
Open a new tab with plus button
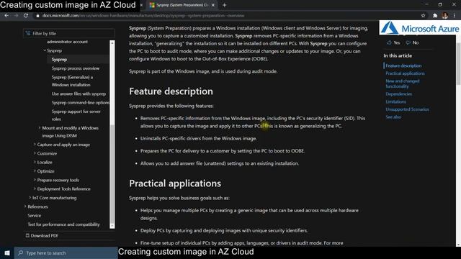pos(224,5)
